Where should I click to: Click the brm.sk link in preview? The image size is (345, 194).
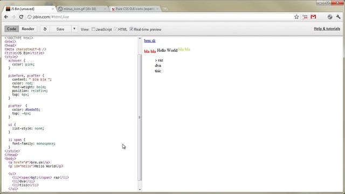(x=150, y=41)
